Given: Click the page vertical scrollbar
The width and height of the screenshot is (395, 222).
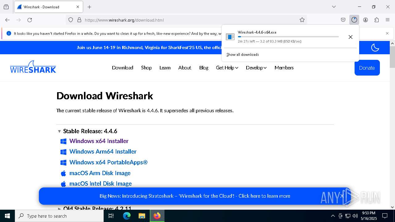Looking at the screenshot, I should pyautogui.click(x=392, y=57).
